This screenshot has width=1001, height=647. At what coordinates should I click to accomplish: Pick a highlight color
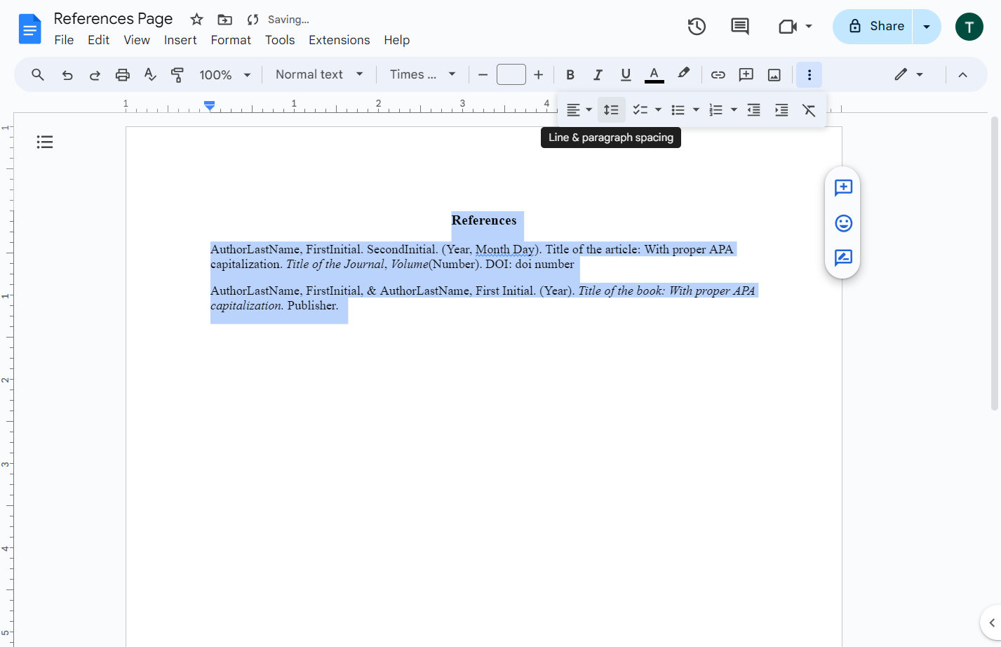683,74
